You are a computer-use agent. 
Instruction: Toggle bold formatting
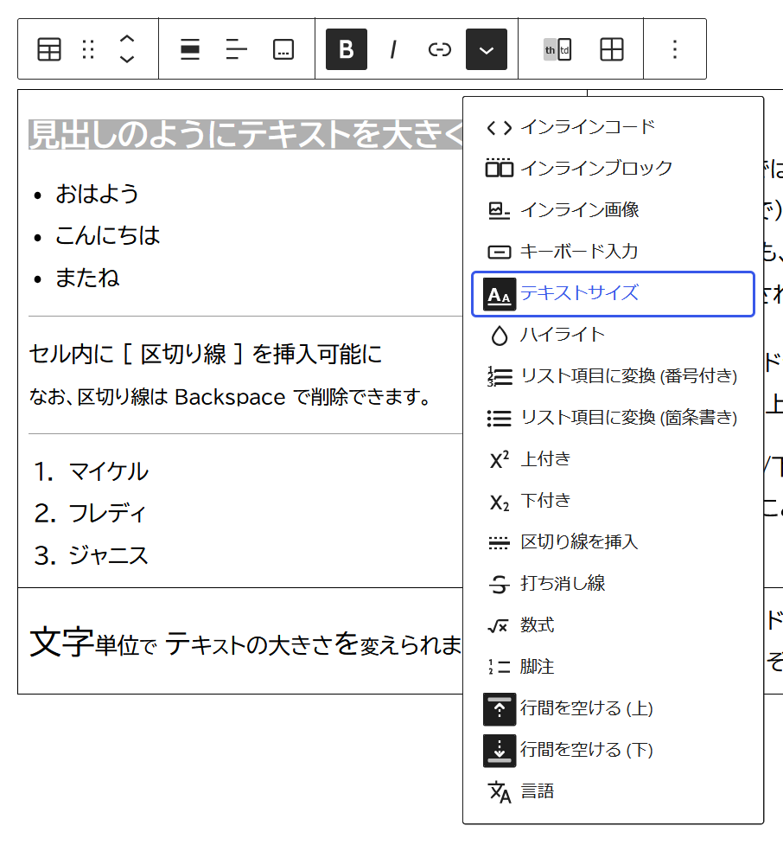[347, 49]
